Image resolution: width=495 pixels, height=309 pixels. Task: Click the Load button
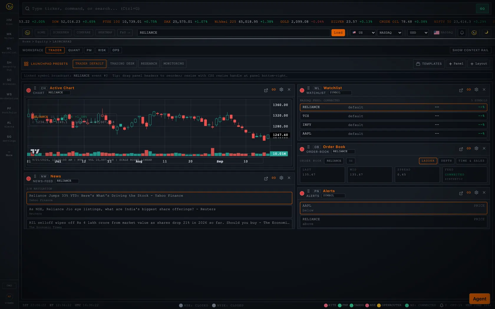[x=338, y=33]
